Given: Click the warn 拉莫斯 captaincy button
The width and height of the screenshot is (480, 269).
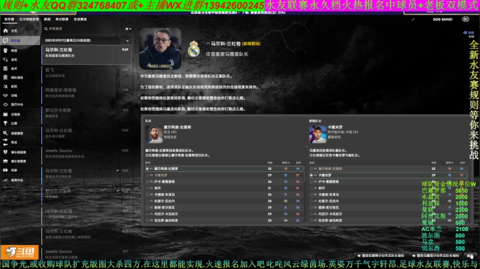Looking at the screenshot, I should pyautogui.click(x=381, y=255).
